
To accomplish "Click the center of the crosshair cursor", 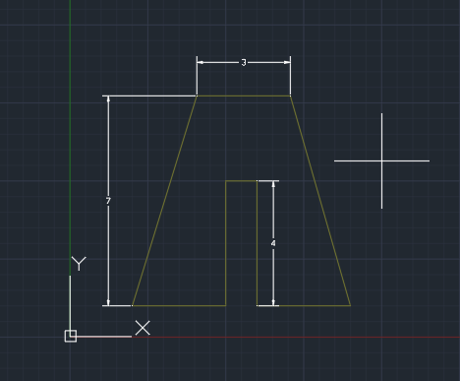I will coord(381,160).
